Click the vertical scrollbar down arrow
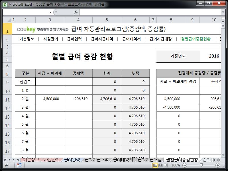 223,155
